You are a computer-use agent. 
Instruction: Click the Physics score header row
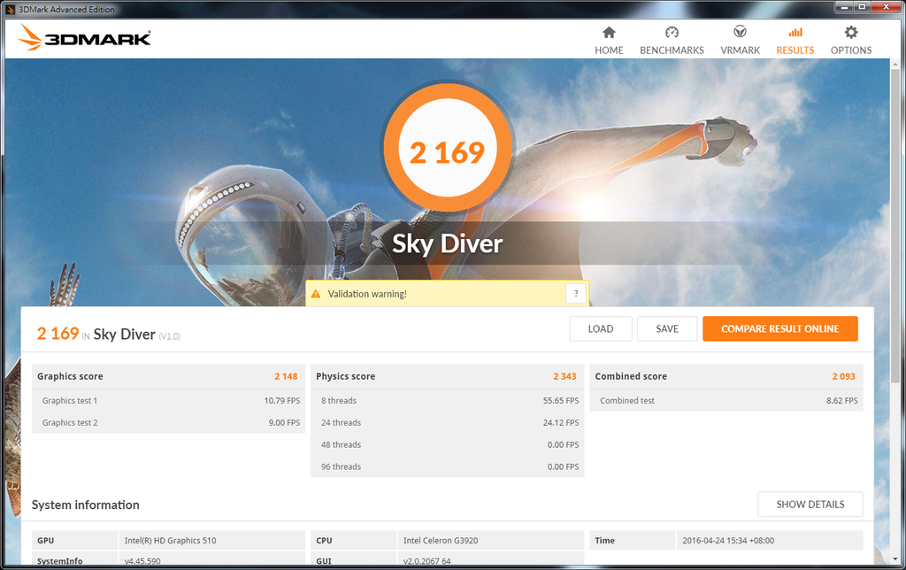446,376
